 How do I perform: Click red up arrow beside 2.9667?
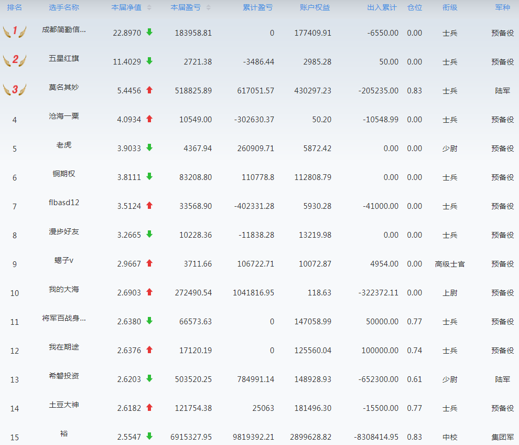tap(149, 263)
